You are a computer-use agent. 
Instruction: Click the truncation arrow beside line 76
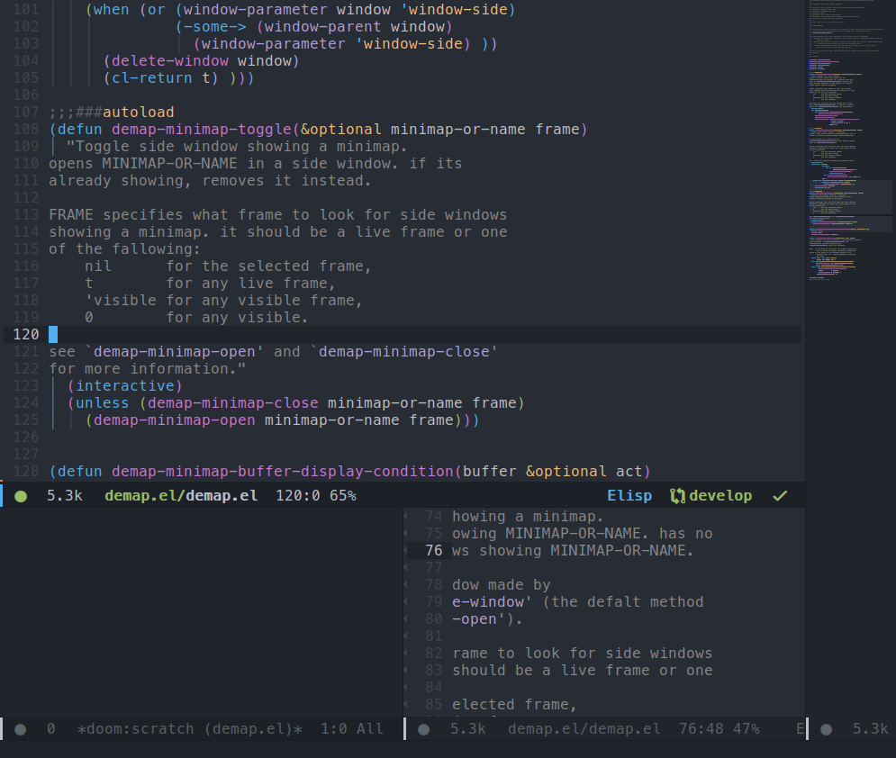click(x=406, y=551)
